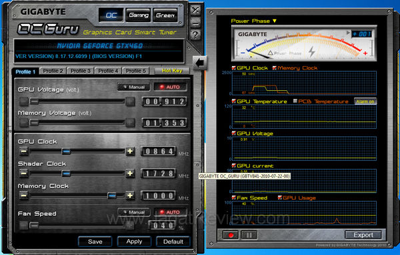Click Shader Clock value field 1728
Image resolution: width=400 pixels, height=255 pixels.
click(159, 174)
